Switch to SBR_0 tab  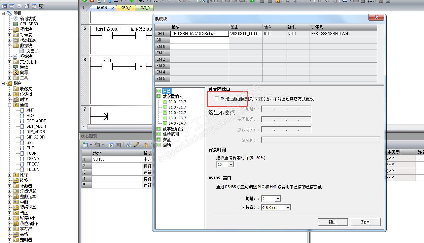126,8
